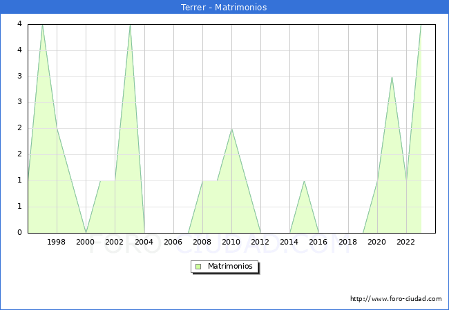Click the 2000 x-axis label
This screenshot has width=449, height=310.
[86, 242]
